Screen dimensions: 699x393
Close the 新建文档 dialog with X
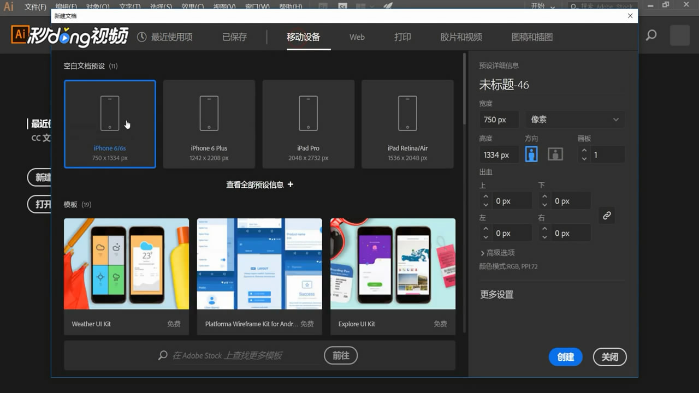click(630, 16)
